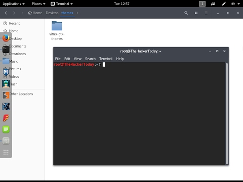Image resolution: width=243 pixels, height=182 pixels.
Task: Launch Faraday red F icon in dock
Action: (x=6, y=118)
